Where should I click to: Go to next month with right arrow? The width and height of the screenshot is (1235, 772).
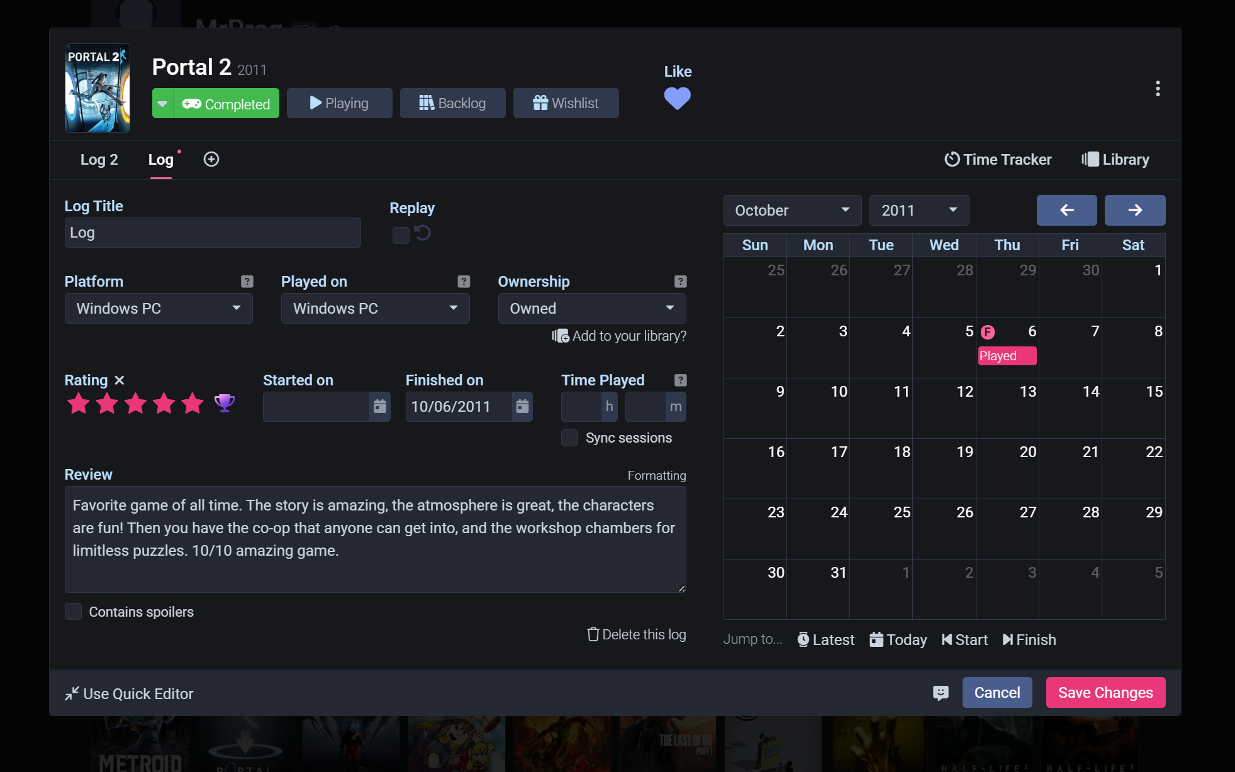pos(1135,210)
